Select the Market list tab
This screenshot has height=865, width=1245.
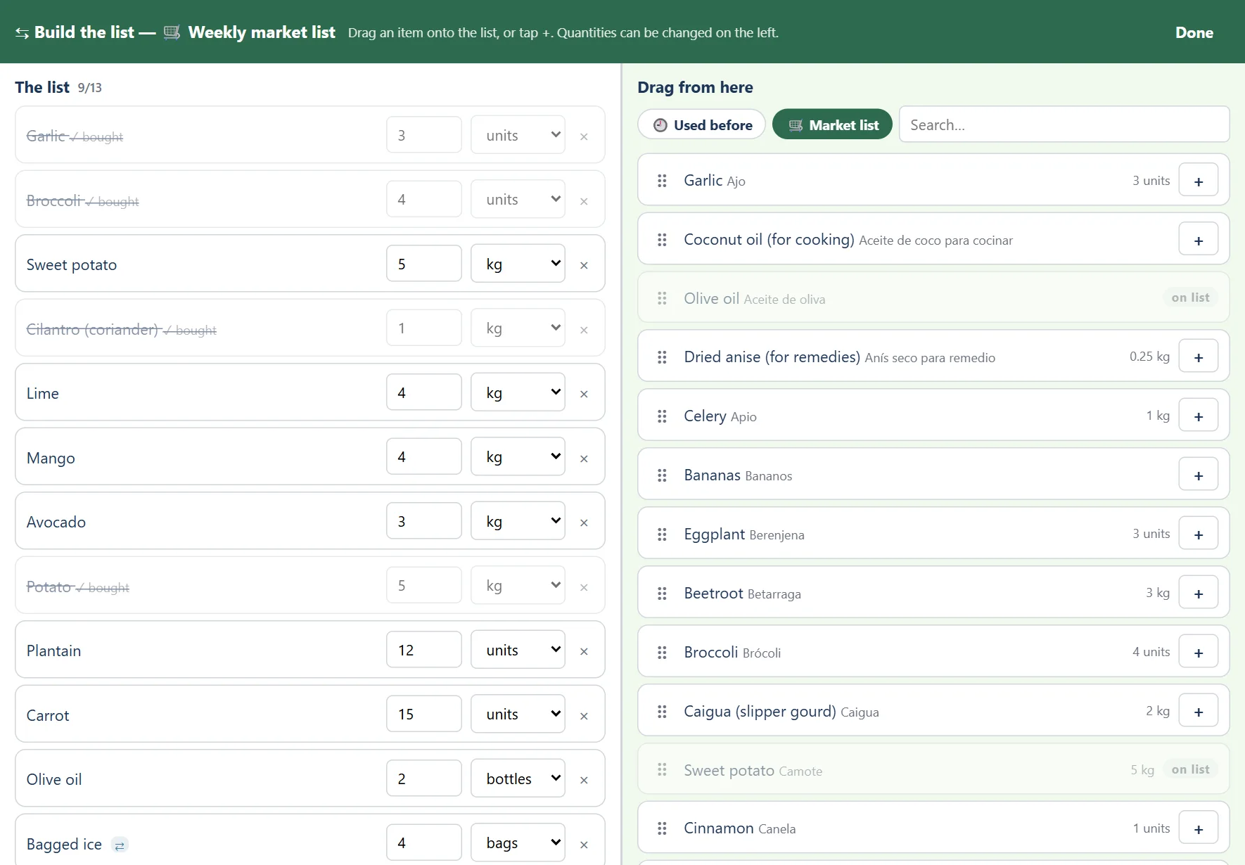[833, 124]
